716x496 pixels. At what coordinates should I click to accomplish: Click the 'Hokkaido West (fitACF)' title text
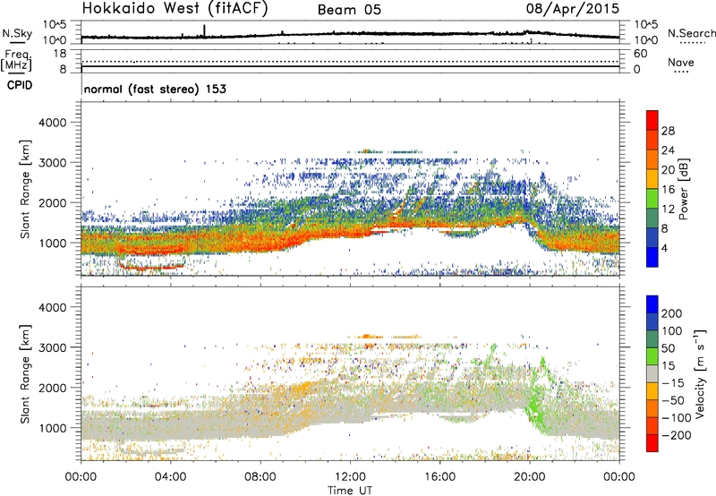pos(175,8)
